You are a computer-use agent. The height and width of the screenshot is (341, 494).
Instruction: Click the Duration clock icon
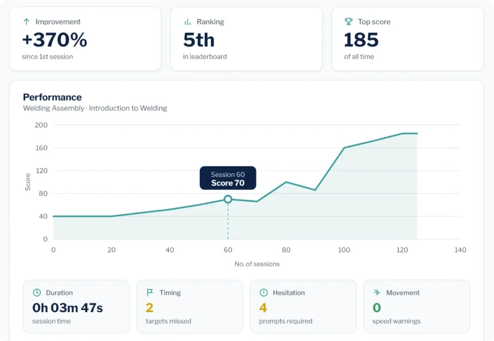pyautogui.click(x=37, y=292)
